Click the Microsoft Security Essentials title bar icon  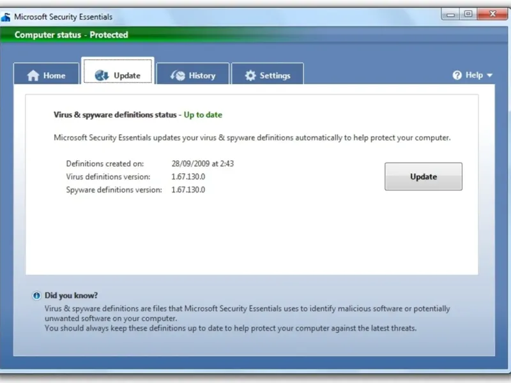click(x=6, y=17)
